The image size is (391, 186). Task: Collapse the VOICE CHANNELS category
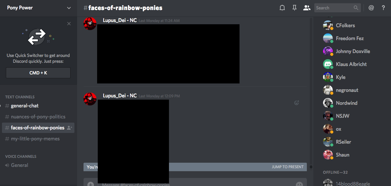pyautogui.click(x=21, y=156)
